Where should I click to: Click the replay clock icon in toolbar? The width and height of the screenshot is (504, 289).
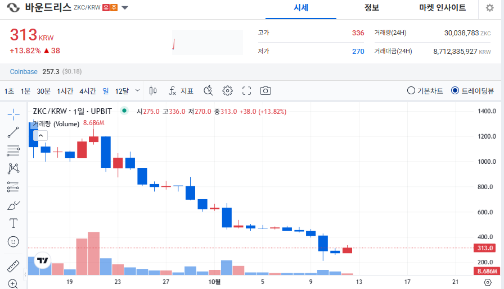pos(208,91)
